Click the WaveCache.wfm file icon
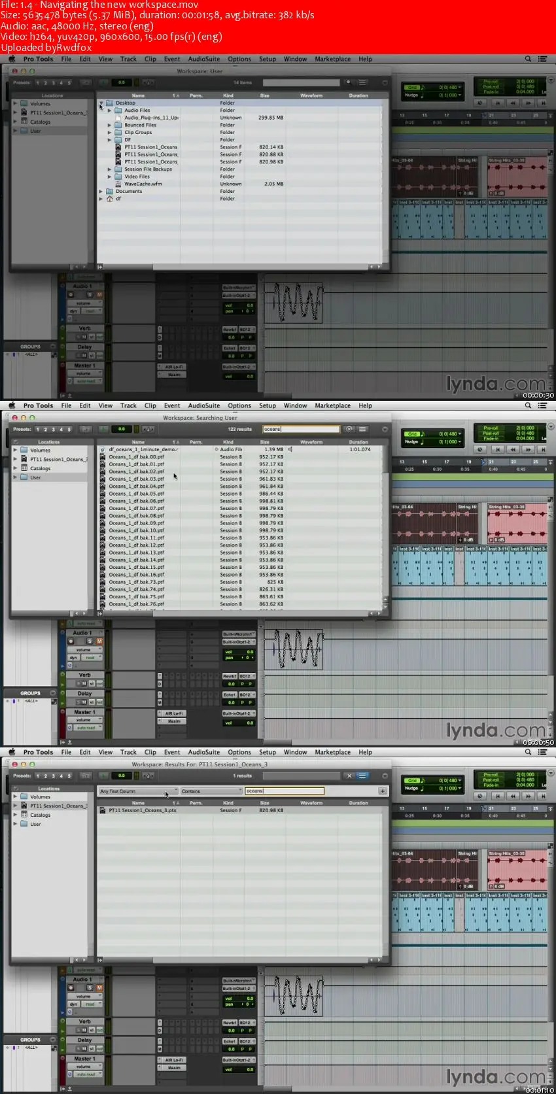 (119, 184)
